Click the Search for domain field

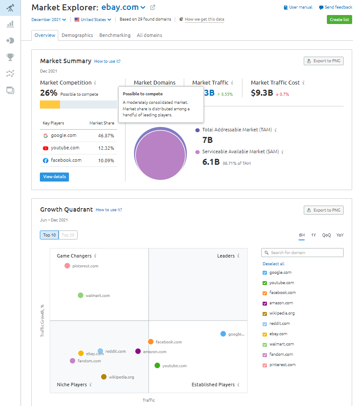[302, 253]
